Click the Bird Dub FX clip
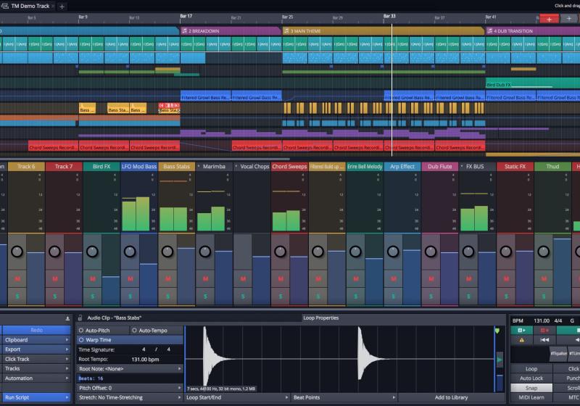580x406 pixels. [x=533, y=84]
